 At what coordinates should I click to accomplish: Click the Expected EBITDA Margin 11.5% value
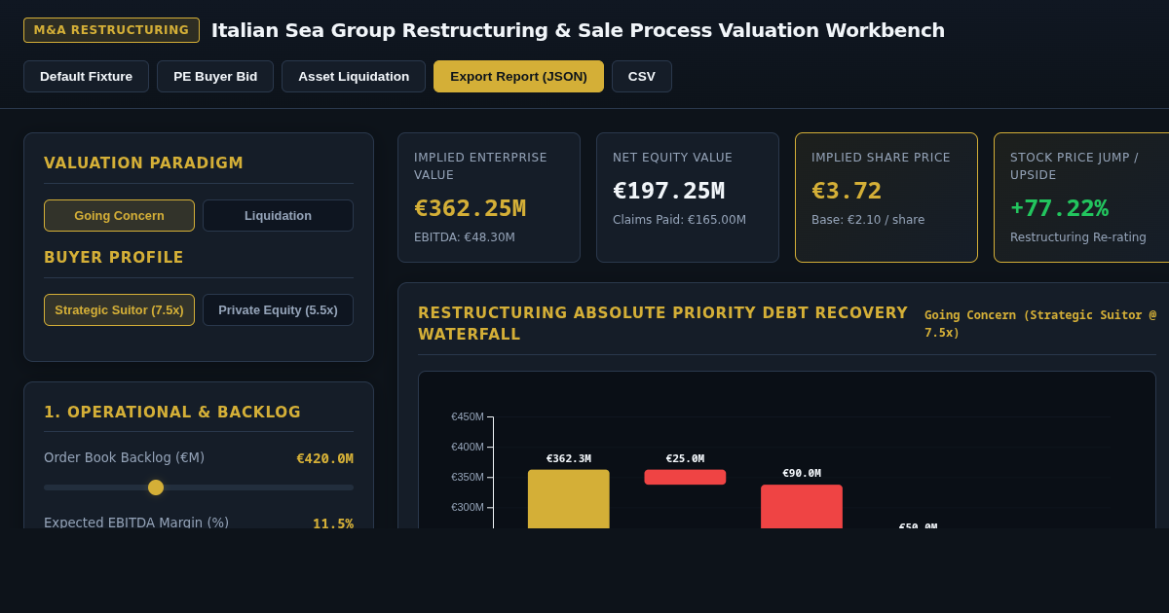tap(333, 523)
